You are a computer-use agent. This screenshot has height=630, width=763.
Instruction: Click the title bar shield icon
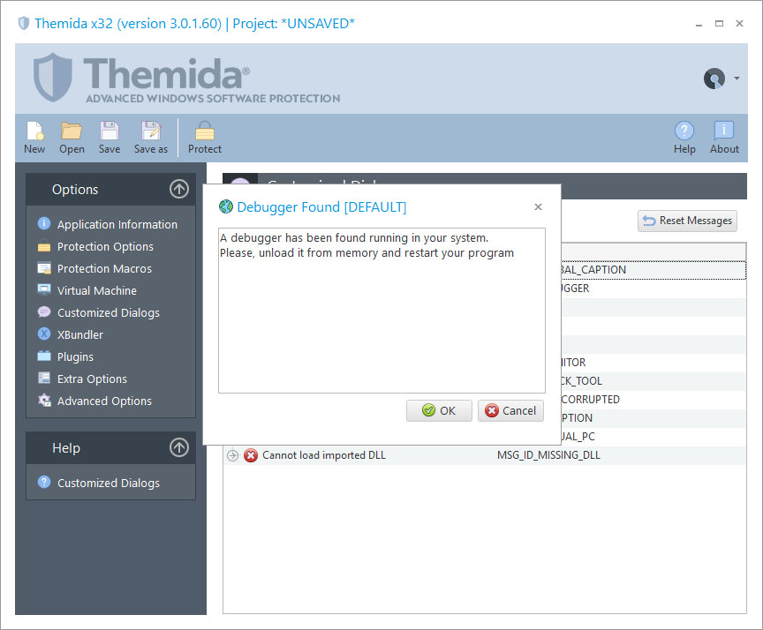click(23, 23)
